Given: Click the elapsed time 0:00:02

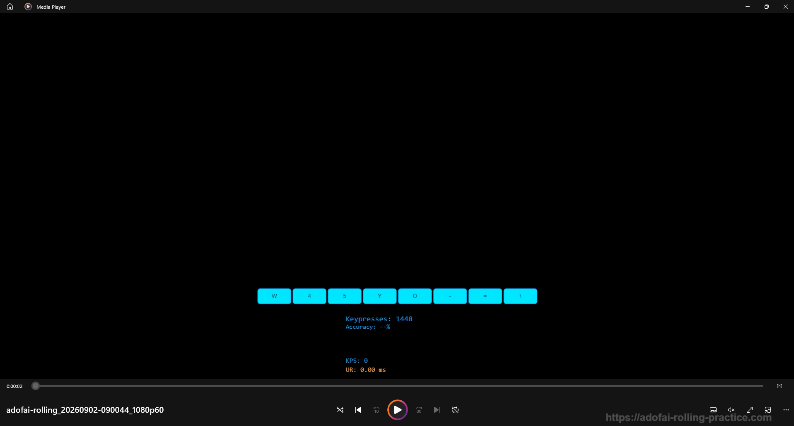Looking at the screenshot, I should [x=14, y=386].
